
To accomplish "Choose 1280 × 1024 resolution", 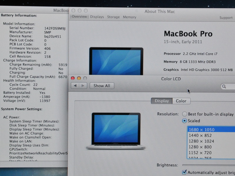I will coord(211,141).
